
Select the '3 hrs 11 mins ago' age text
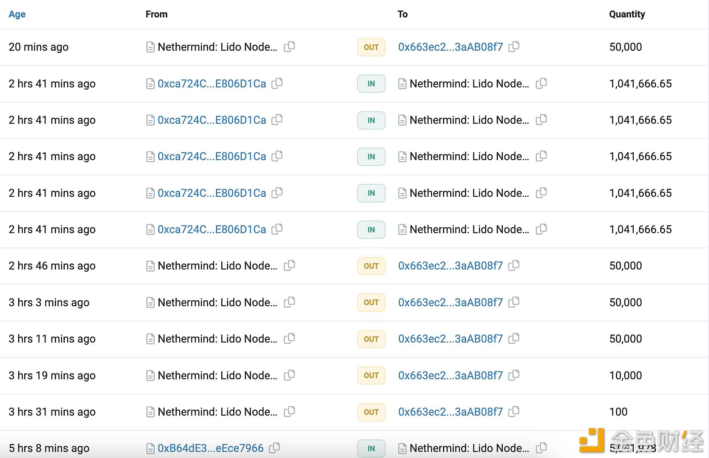[x=52, y=339]
